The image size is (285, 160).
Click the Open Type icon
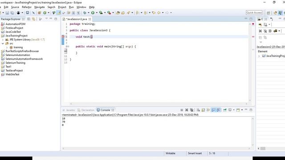click(x=118, y=13)
